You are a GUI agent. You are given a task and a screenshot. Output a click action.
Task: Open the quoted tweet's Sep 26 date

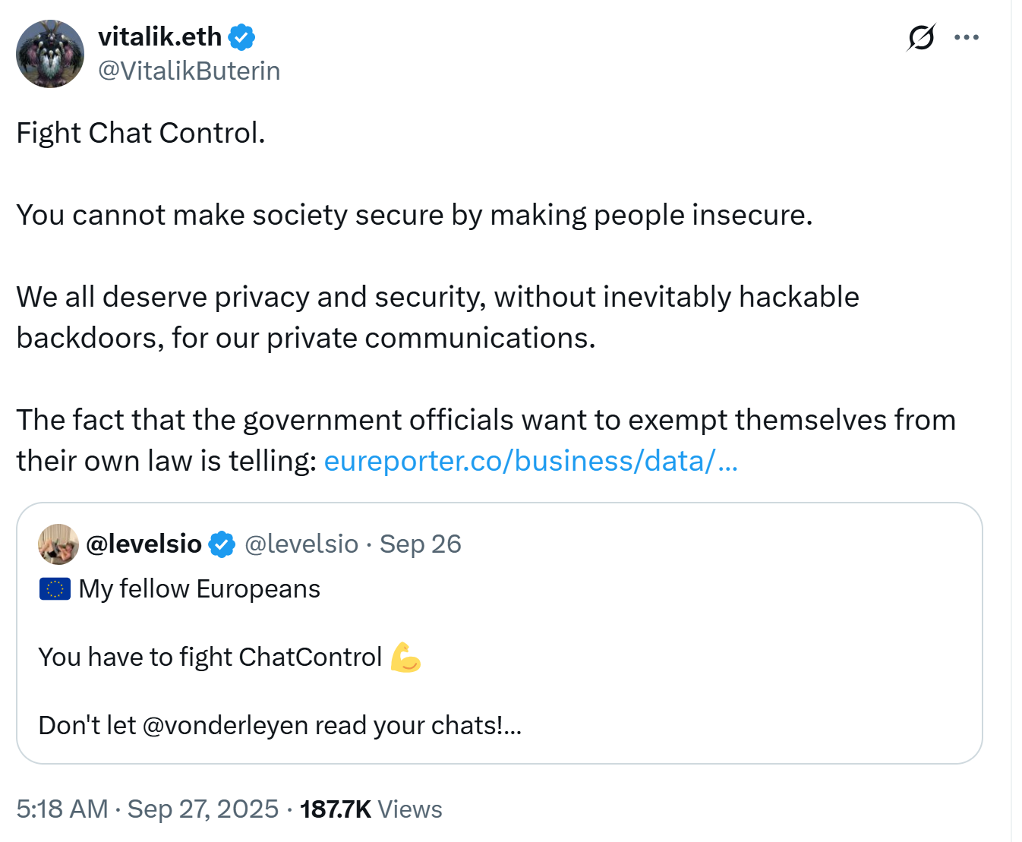[x=420, y=544]
